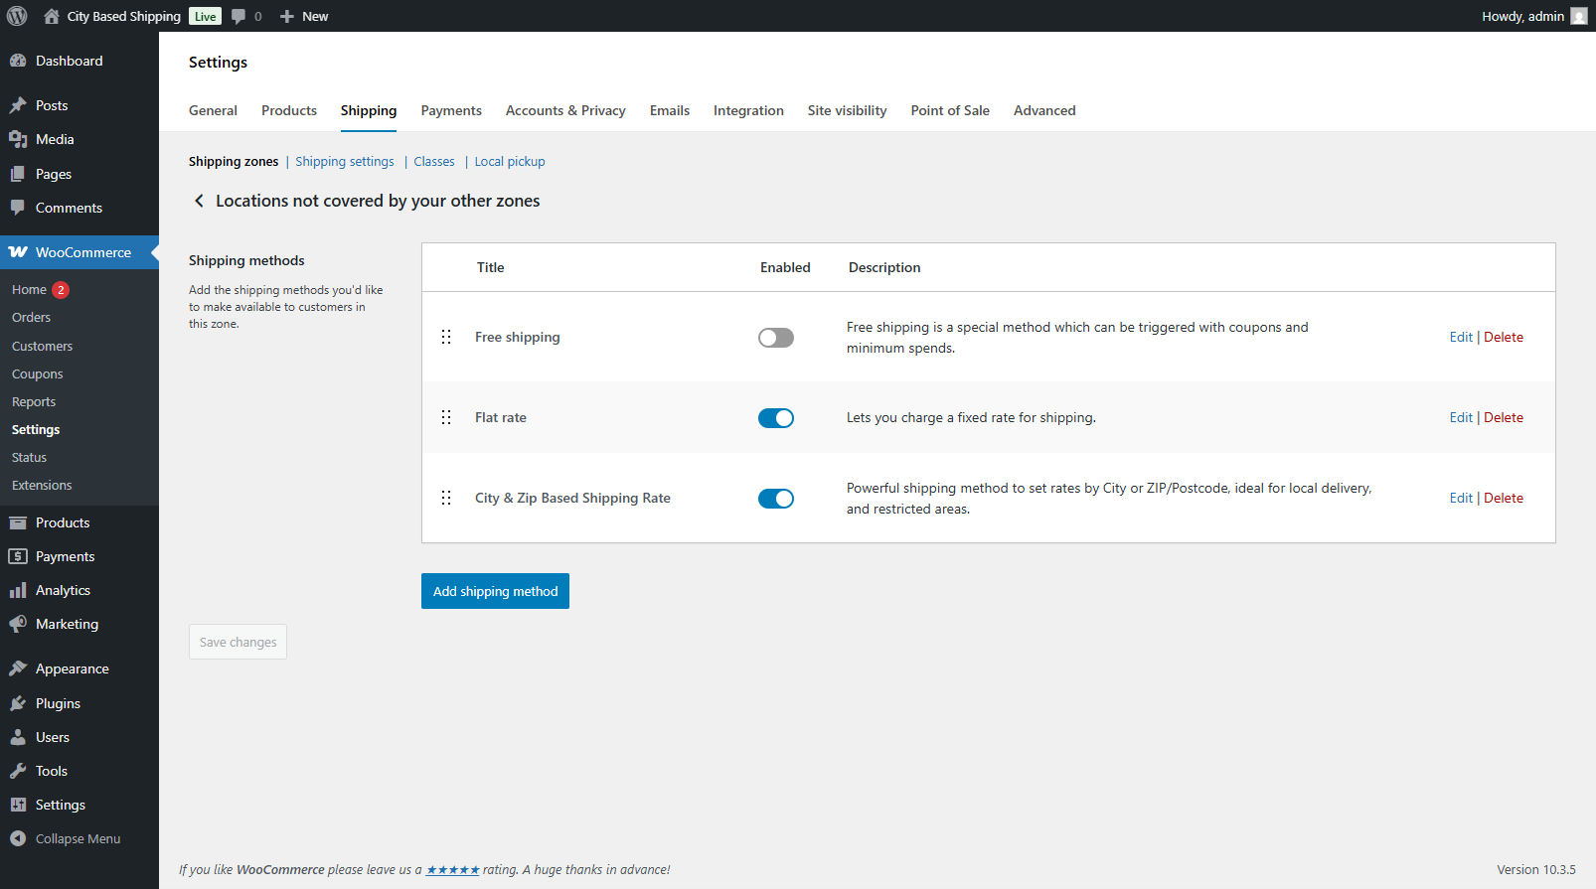The height and width of the screenshot is (889, 1596).
Task: Turn off City & Zip Based Shipping toggle
Action: click(x=775, y=499)
